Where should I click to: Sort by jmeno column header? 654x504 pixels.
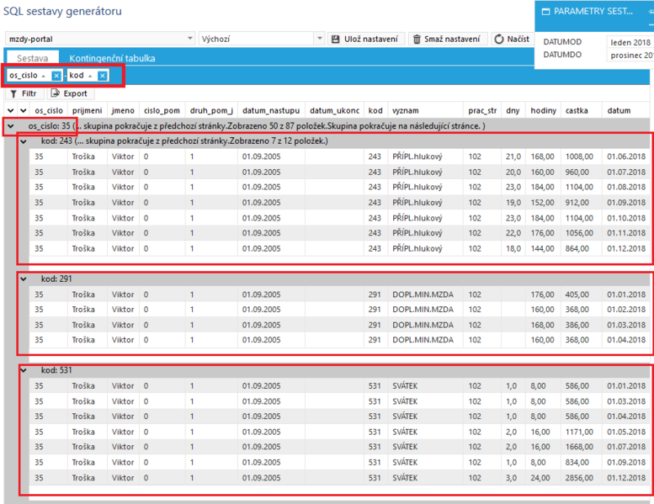pos(123,110)
